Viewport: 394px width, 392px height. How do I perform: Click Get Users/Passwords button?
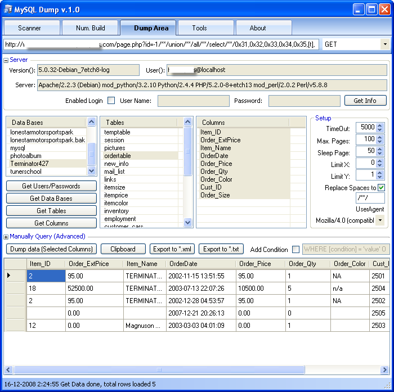51,186
